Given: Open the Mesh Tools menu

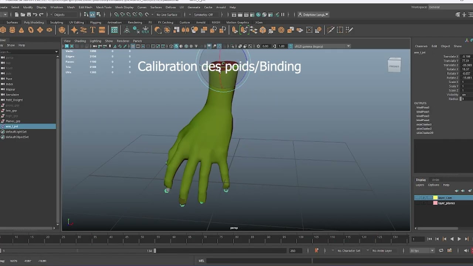Looking at the screenshot, I should (x=104, y=7).
